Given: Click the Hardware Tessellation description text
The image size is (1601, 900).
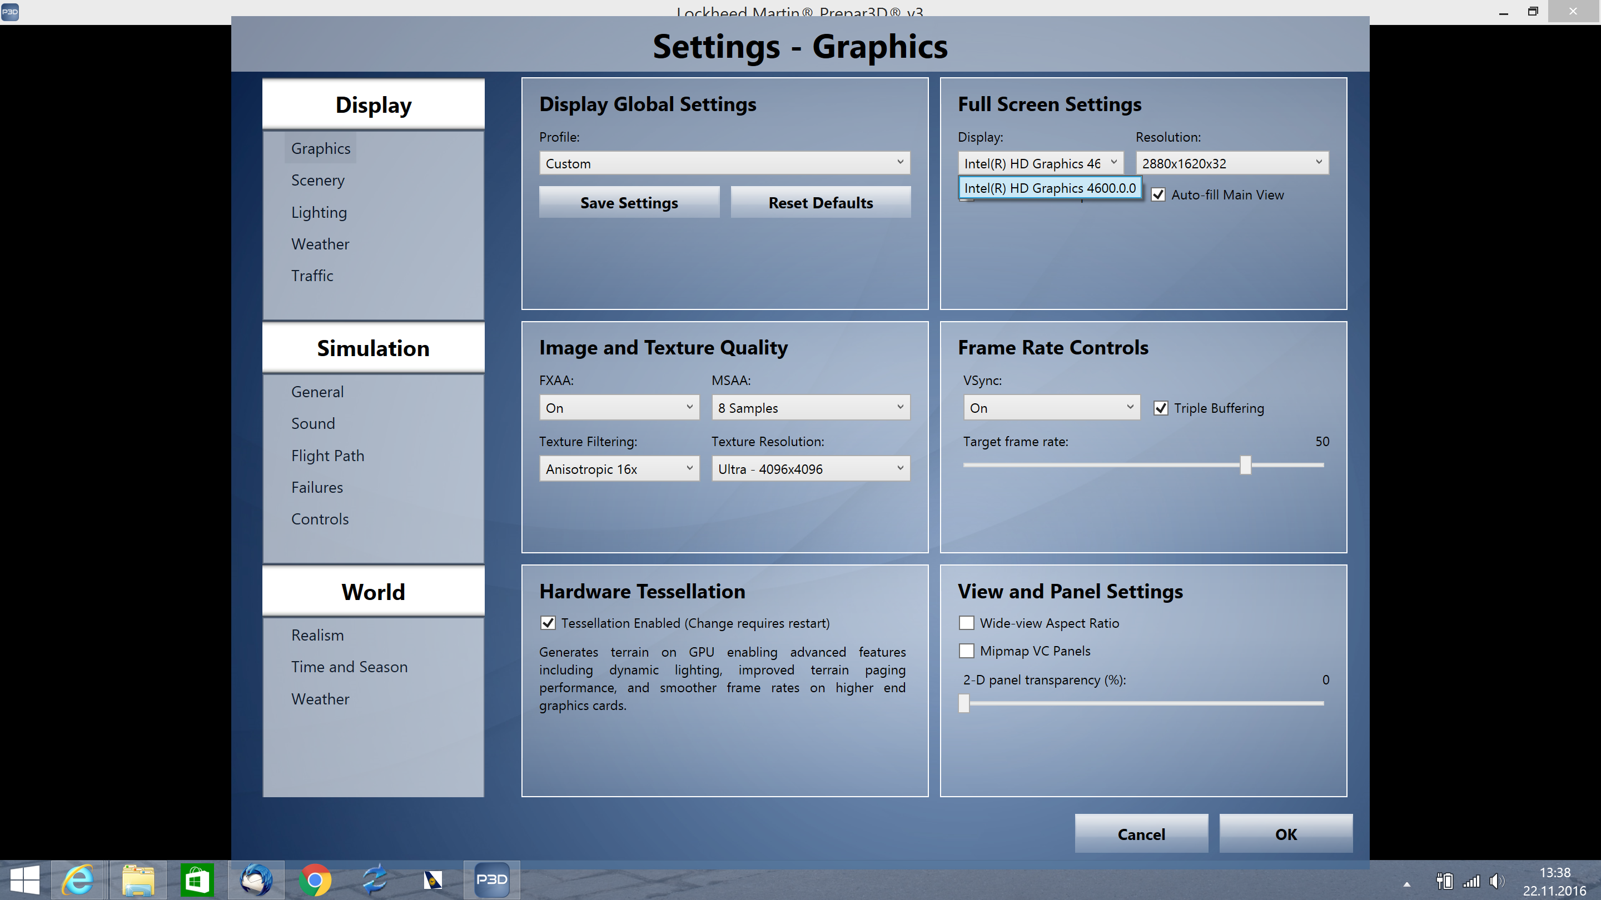Looking at the screenshot, I should point(722,679).
